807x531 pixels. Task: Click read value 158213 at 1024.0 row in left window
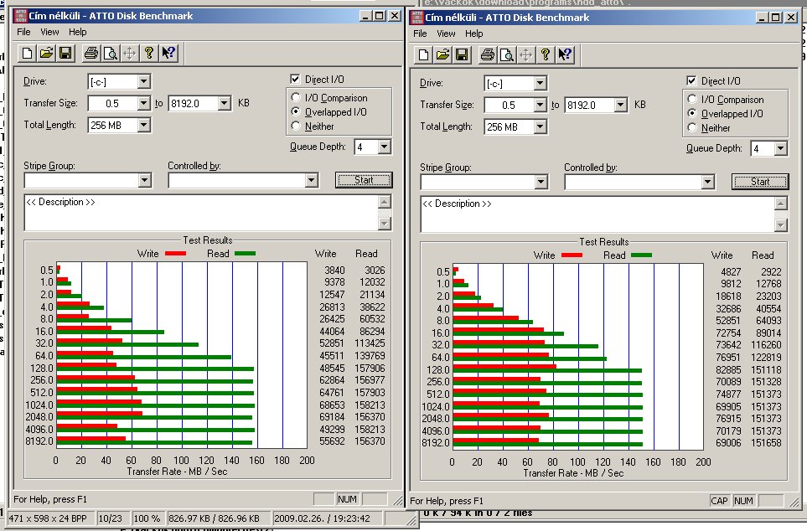coord(370,405)
